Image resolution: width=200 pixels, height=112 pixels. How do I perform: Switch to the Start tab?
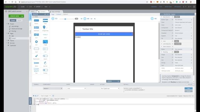coord(33,12)
